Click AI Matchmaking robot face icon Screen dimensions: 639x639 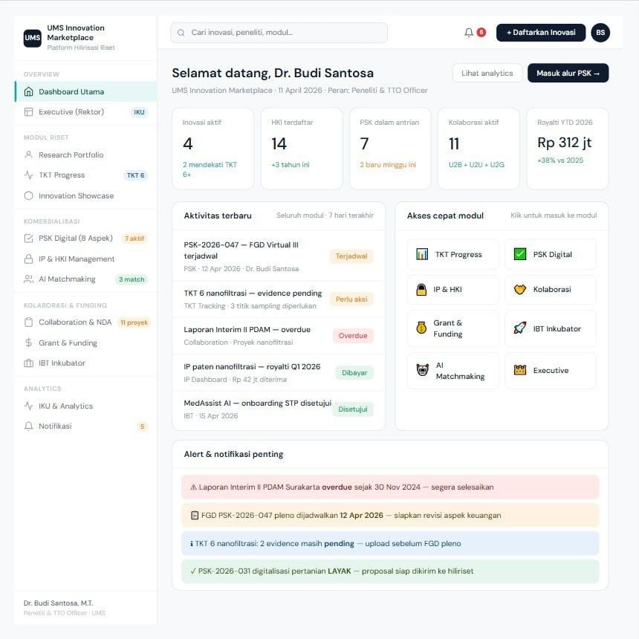tap(423, 369)
